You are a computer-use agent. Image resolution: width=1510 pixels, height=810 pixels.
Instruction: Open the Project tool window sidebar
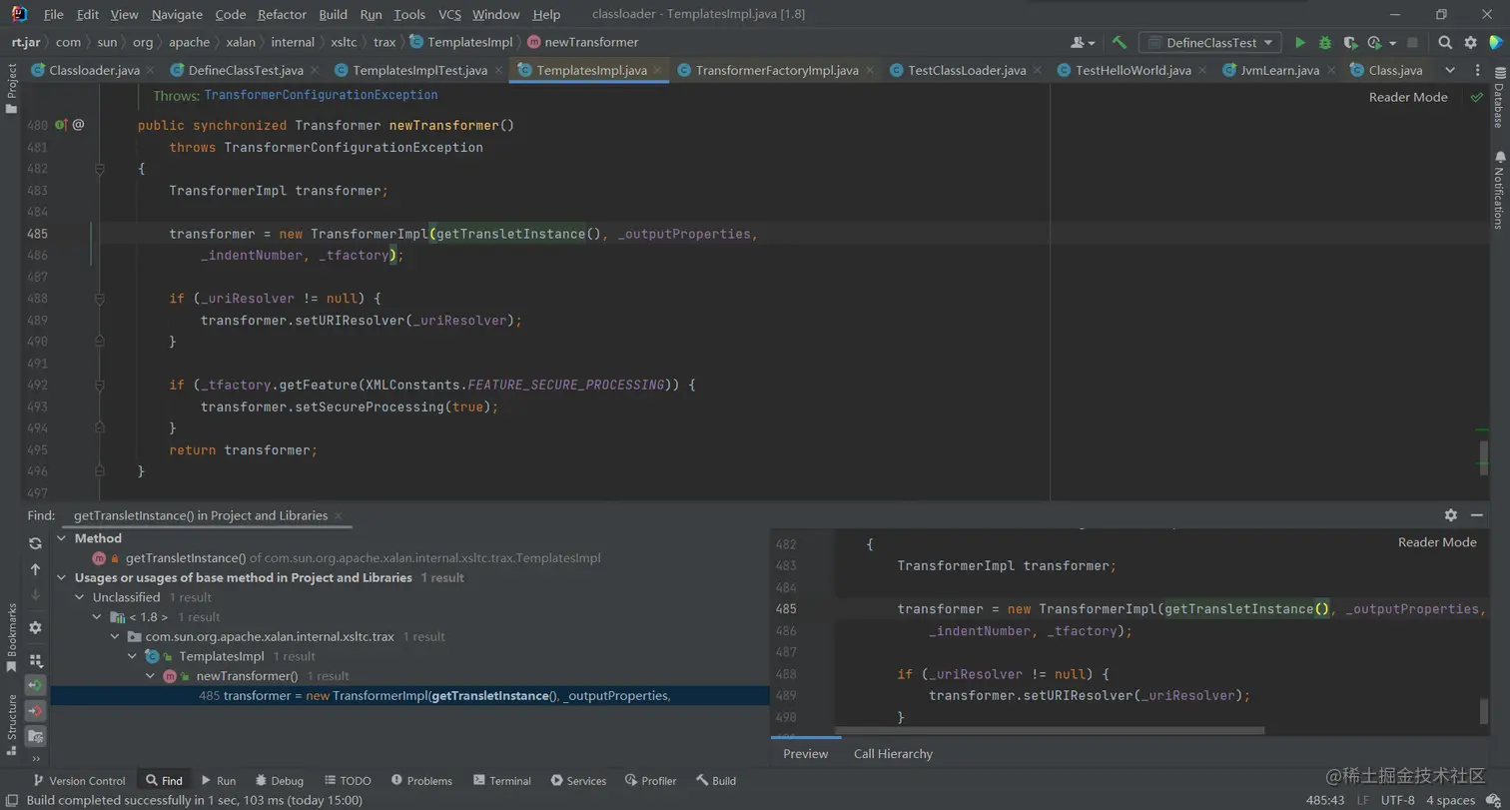[12, 90]
